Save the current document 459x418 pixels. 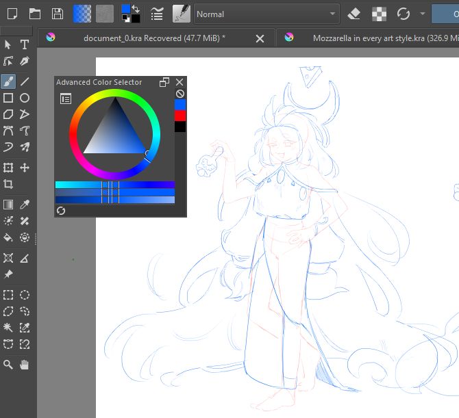(x=58, y=14)
